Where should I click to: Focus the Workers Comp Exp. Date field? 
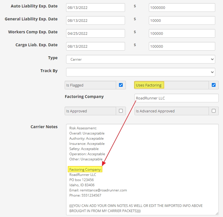(x=95, y=33)
